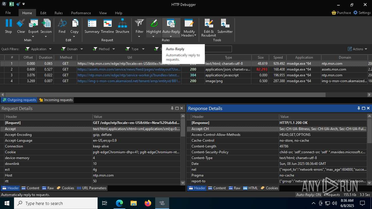Expand the Highlight dropdown arrow
This screenshot has height=209, width=372.
(153, 37)
